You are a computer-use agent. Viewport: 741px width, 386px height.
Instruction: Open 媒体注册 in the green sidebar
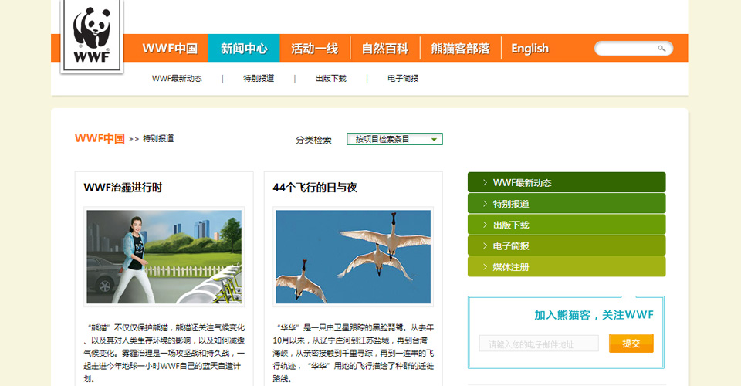(567, 267)
